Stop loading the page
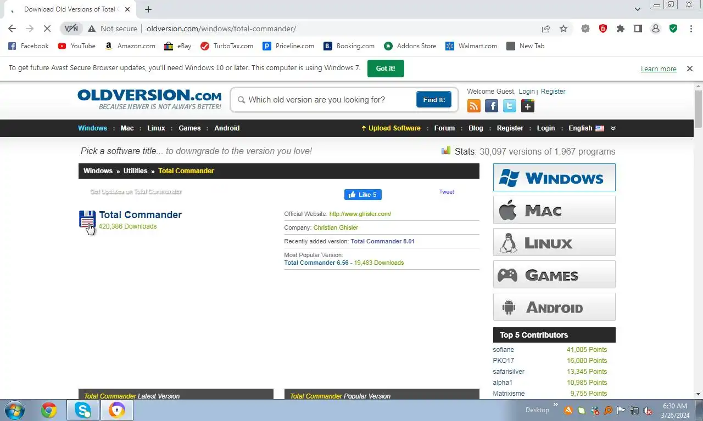703x421 pixels. pos(47,29)
